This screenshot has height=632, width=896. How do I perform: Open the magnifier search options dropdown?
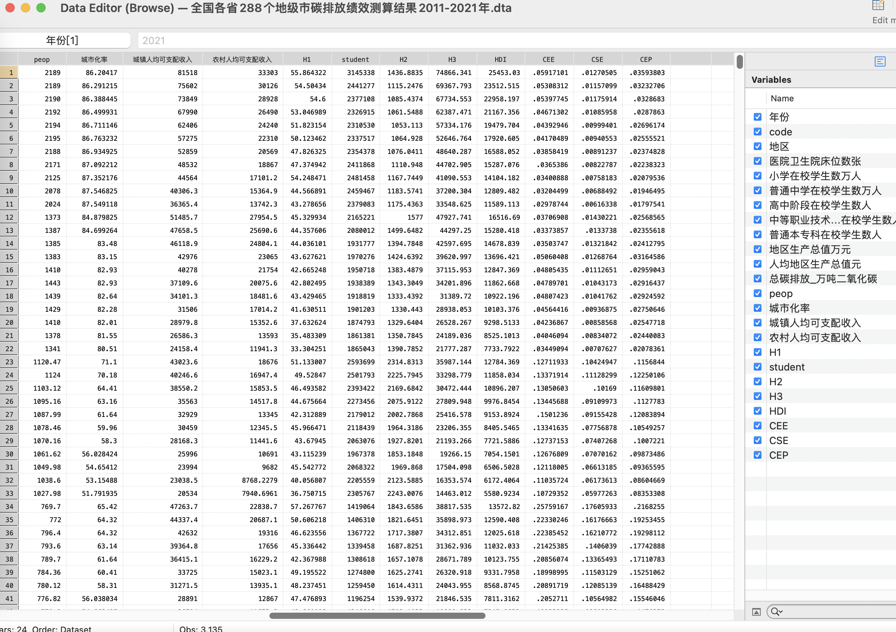[777, 612]
